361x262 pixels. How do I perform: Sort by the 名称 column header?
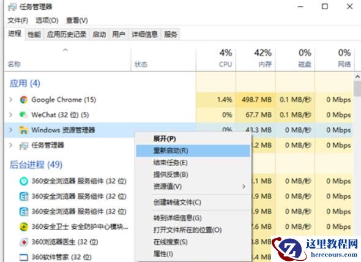tap(67, 59)
